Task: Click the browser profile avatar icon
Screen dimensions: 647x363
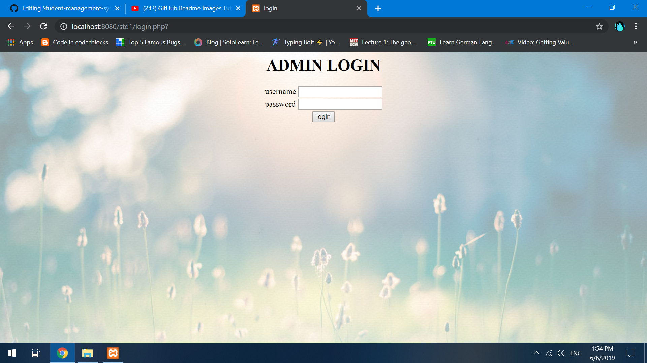Action: (x=620, y=26)
